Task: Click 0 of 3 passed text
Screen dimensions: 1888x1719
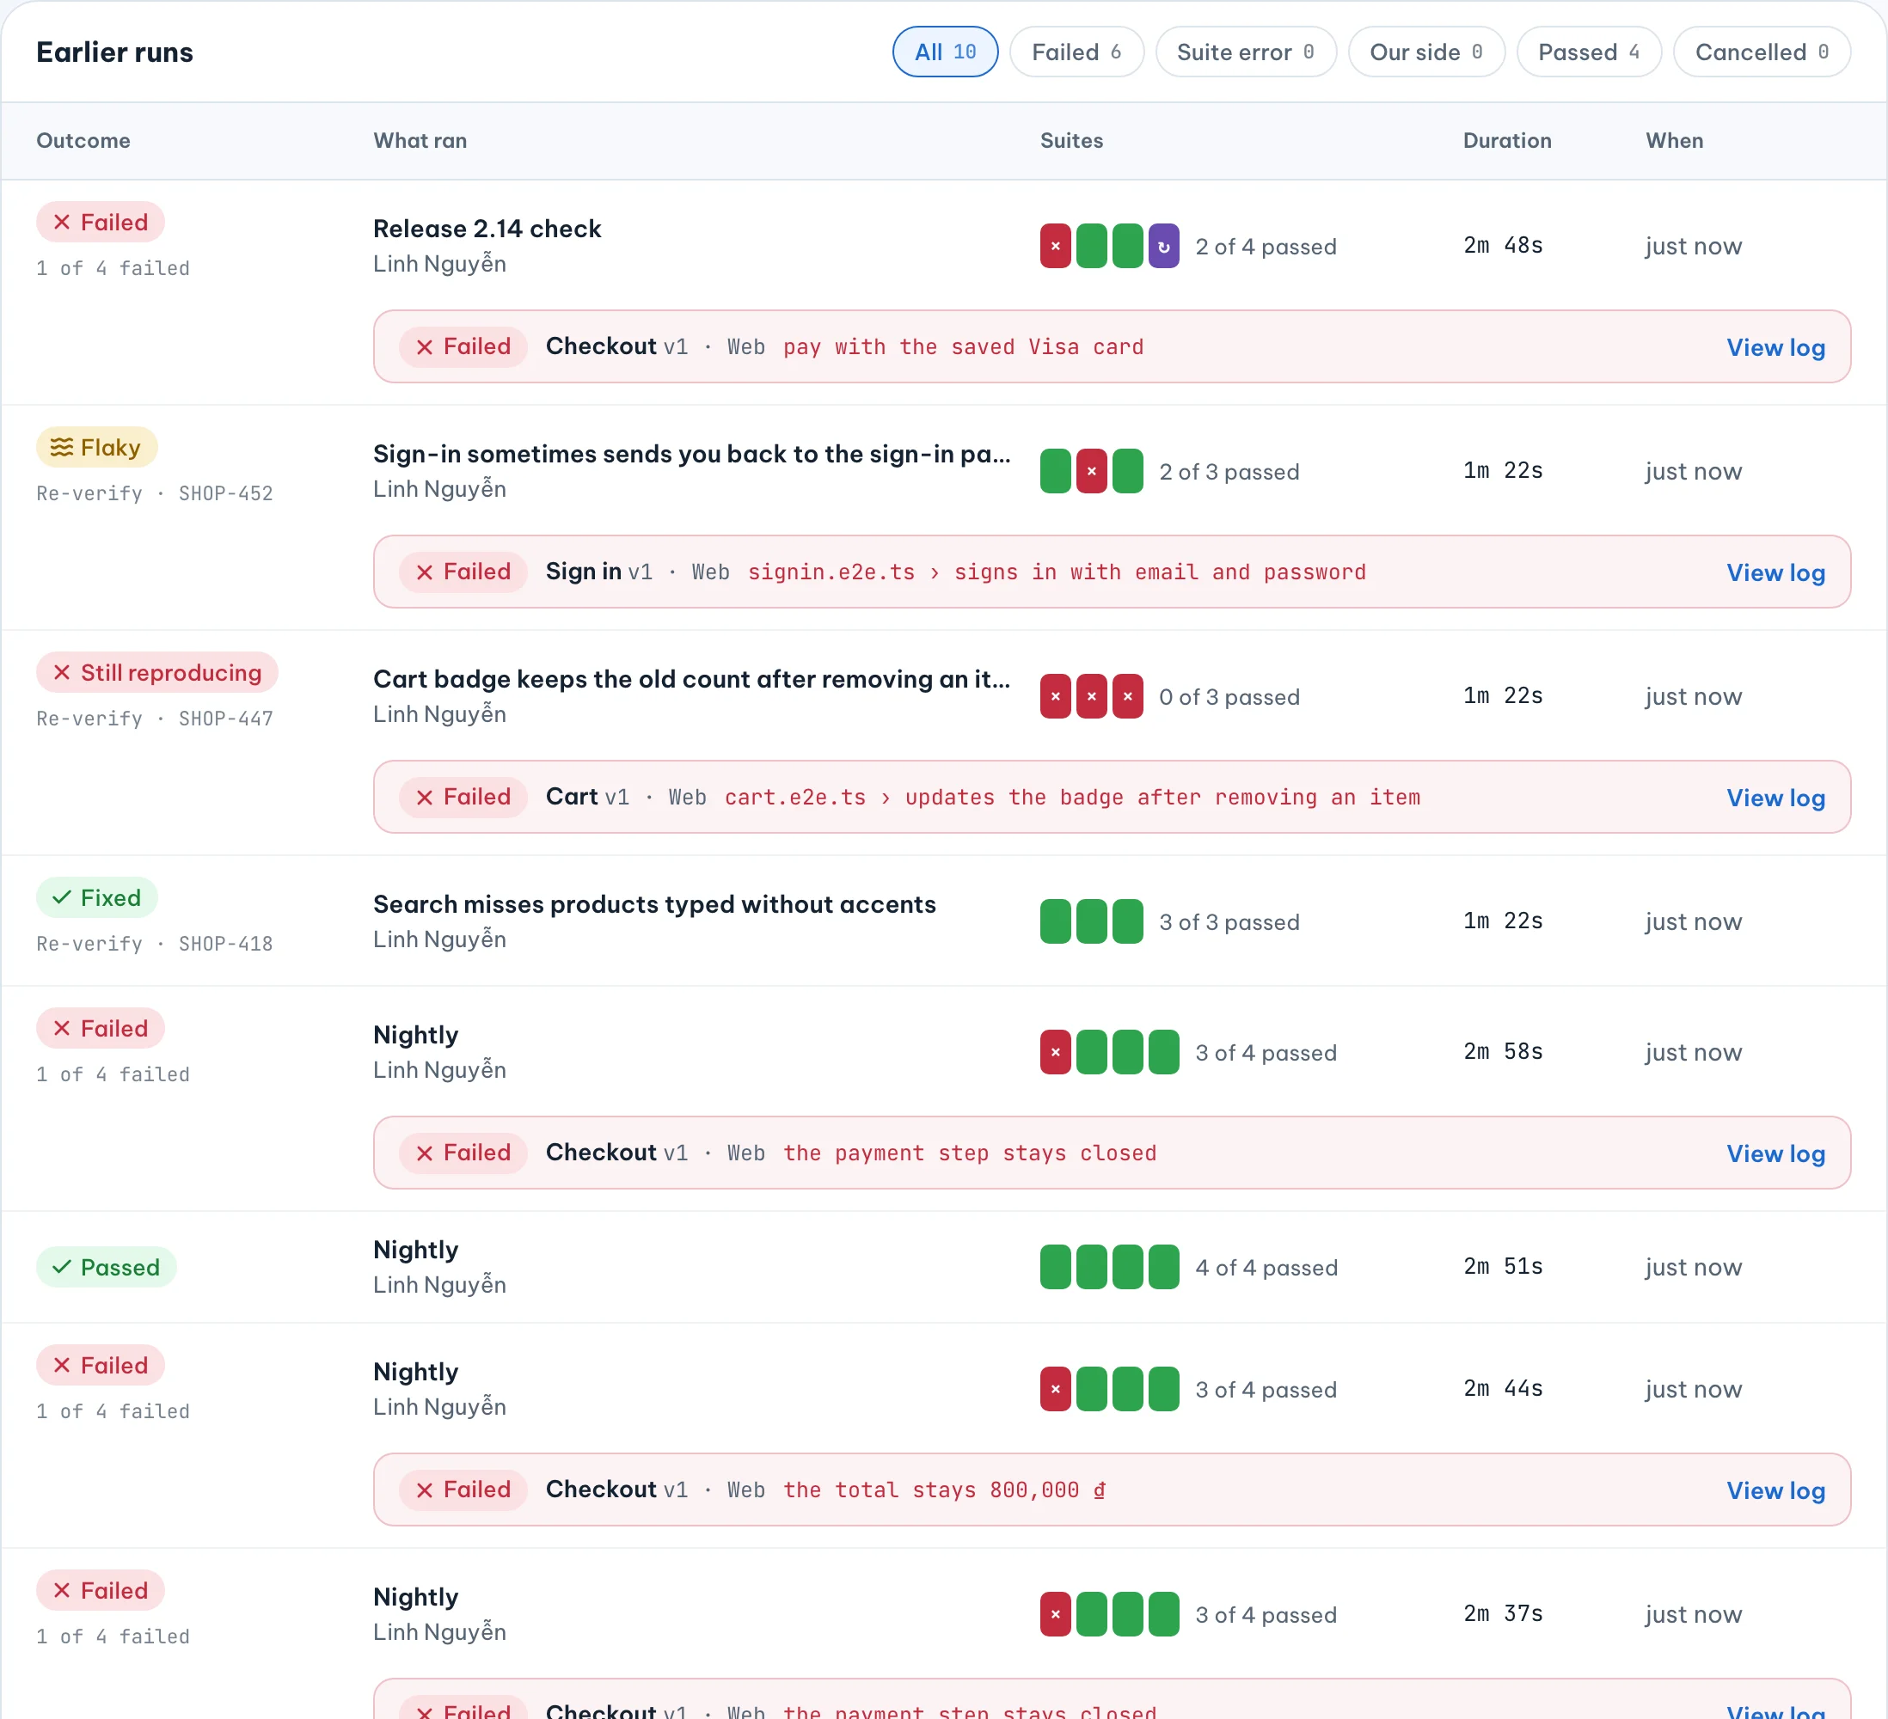Action: pyautogui.click(x=1229, y=696)
